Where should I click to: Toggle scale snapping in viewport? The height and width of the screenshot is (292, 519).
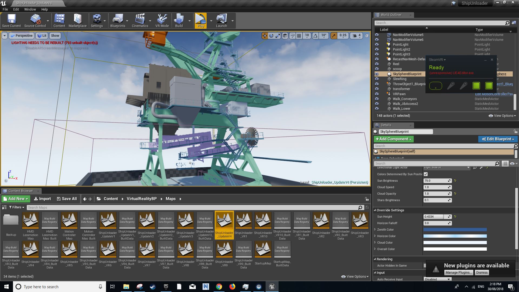pyautogui.click(x=334, y=35)
